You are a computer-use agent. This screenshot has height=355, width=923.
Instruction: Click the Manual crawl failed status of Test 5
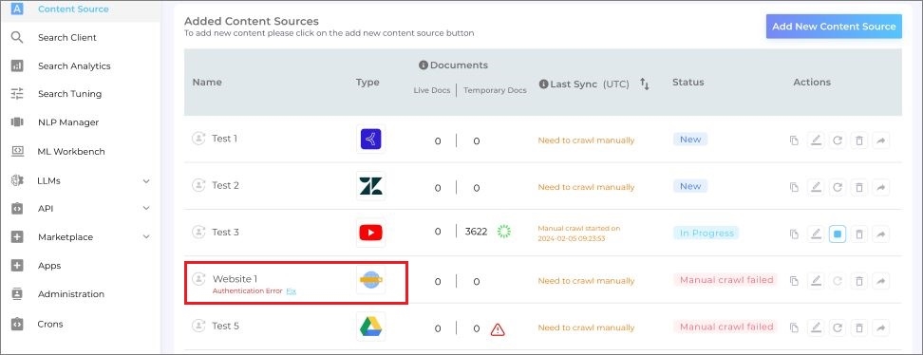[726, 327]
